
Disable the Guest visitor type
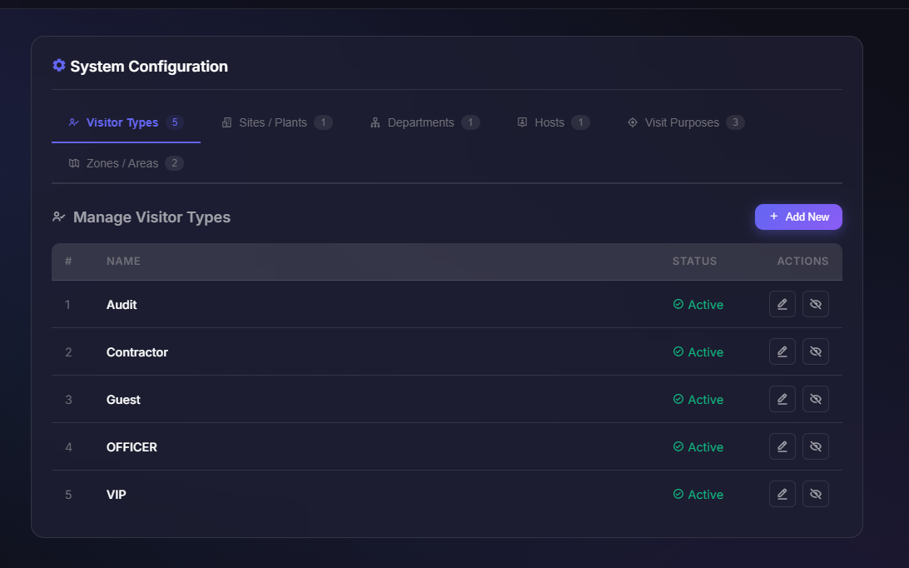(816, 399)
